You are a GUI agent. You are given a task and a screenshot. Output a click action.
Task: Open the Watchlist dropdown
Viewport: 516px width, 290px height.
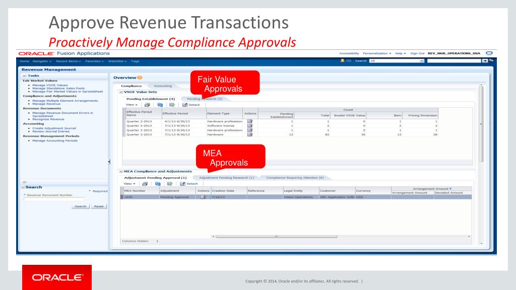point(117,61)
